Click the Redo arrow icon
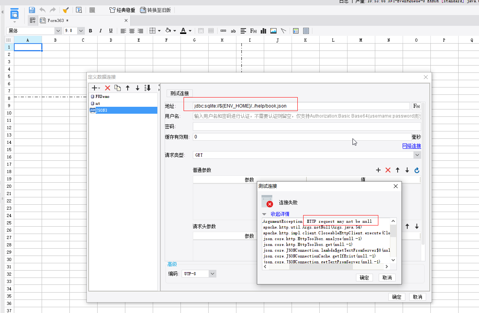 coord(53,10)
